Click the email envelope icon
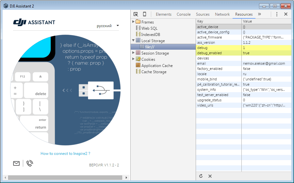This screenshot has height=183, width=294. (16, 163)
